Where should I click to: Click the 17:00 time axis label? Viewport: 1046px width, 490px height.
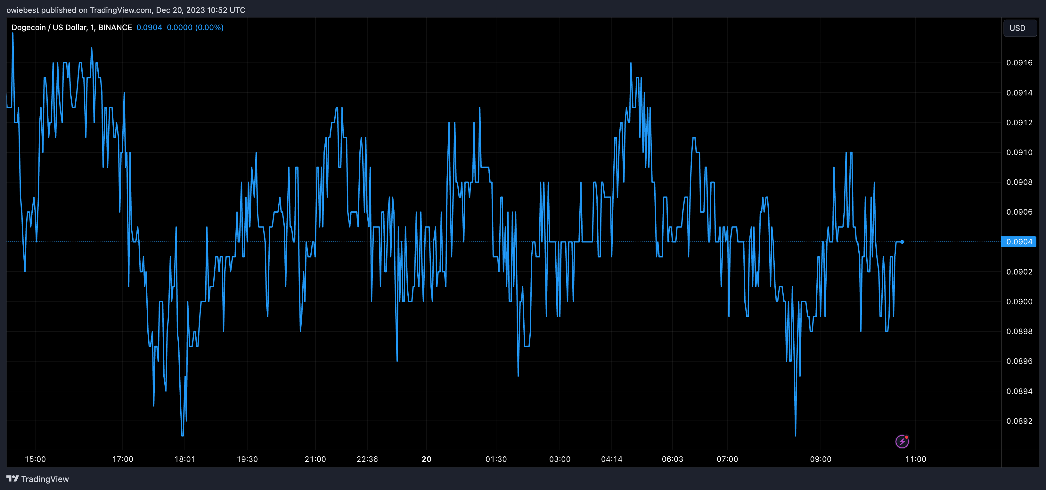(x=123, y=459)
